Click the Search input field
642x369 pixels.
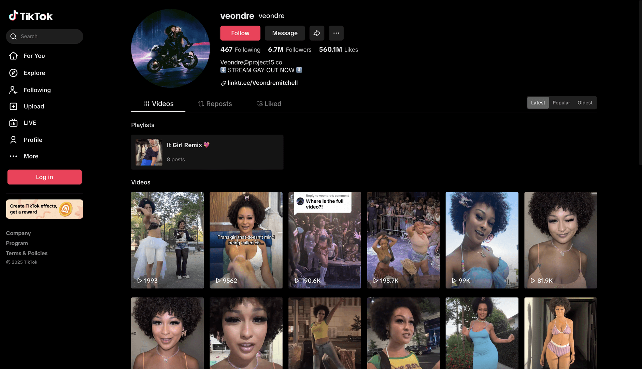point(48,37)
